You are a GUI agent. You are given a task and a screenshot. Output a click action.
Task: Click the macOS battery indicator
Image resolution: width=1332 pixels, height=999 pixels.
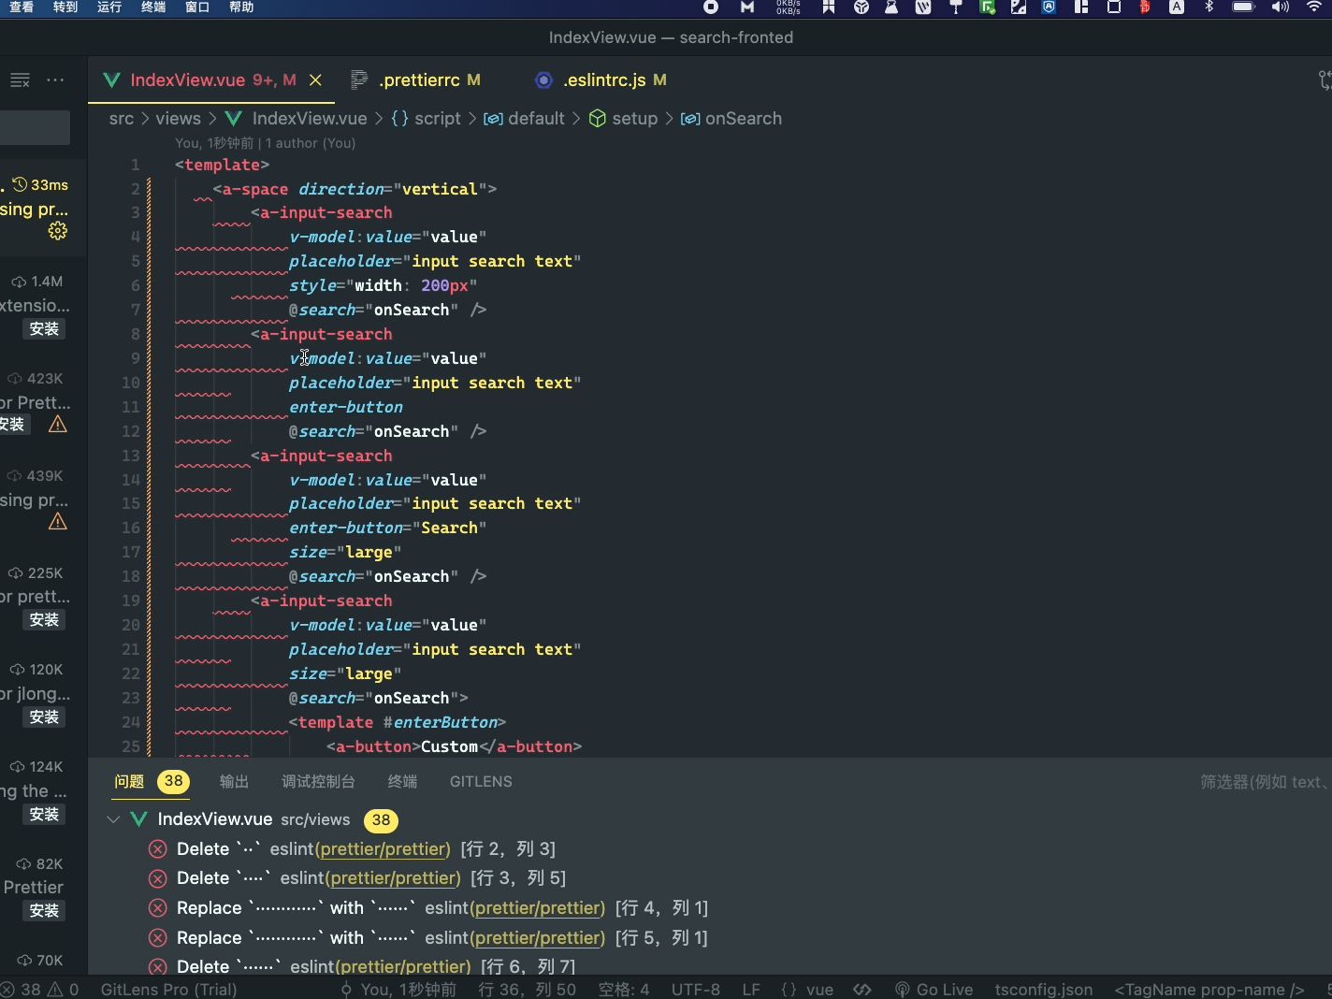pyautogui.click(x=1243, y=7)
